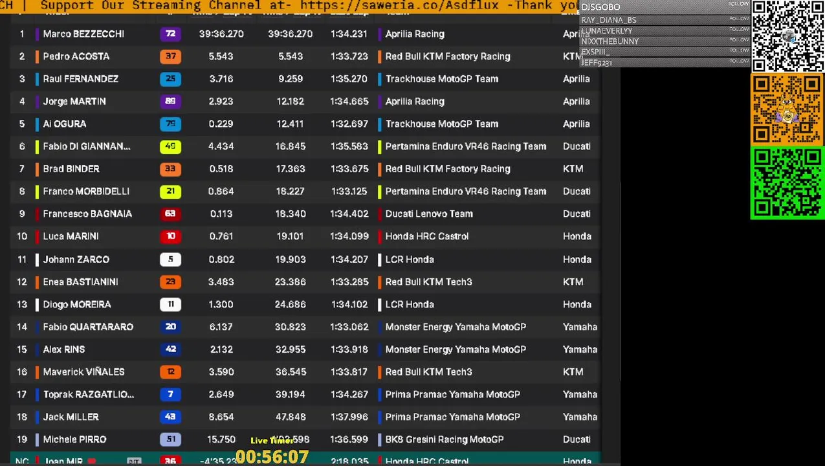Select rider name Diogo MOREIRA
Viewport: 825px width, 466px height.
77,304
